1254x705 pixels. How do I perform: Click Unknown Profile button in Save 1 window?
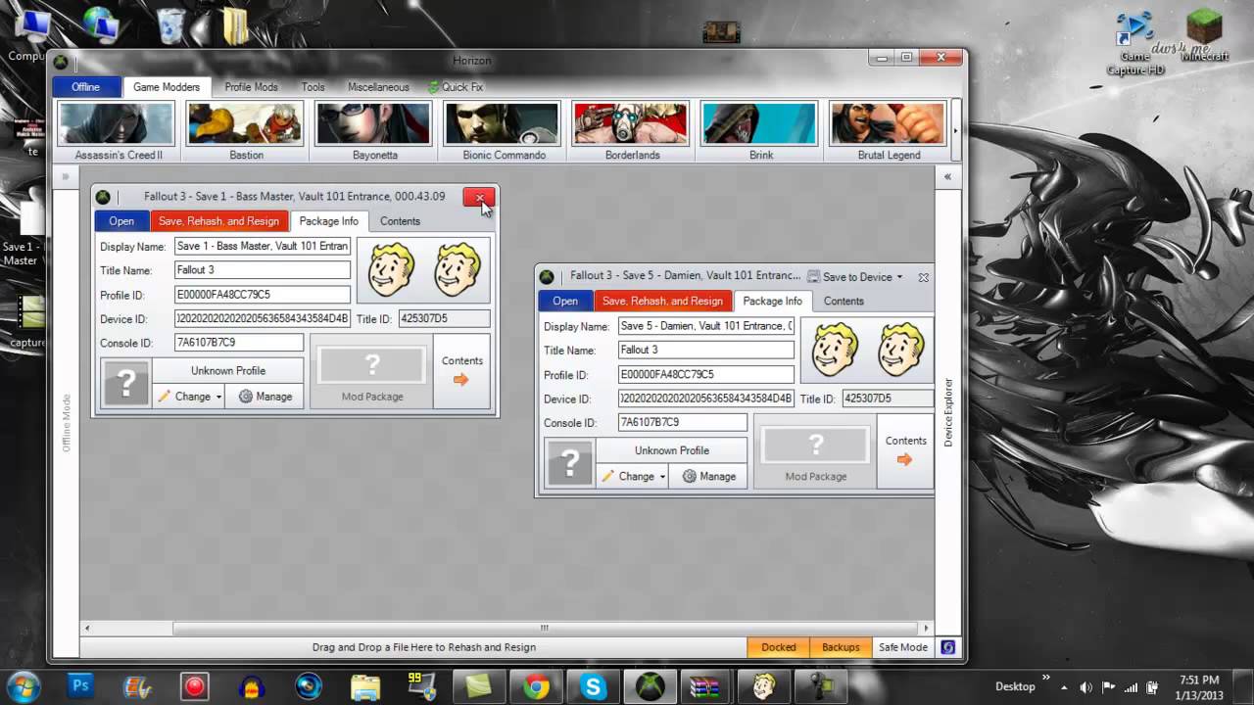227,371
